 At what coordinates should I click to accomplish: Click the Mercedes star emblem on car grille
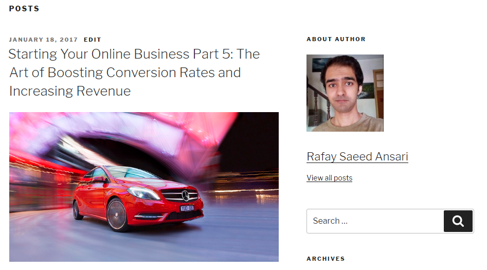click(186, 196)
